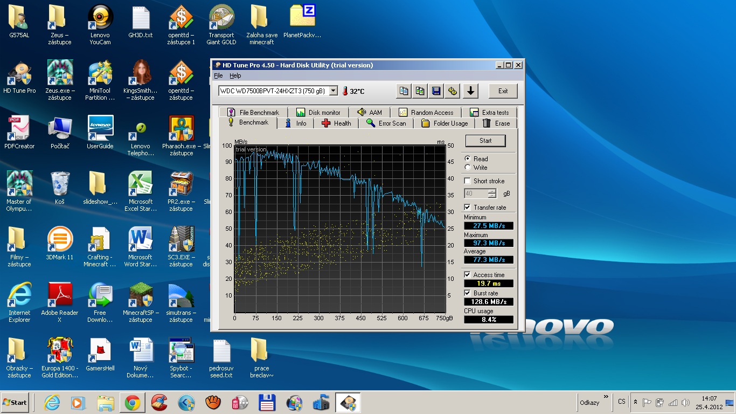
Task: Open the File menu
Action: [218, 76]
